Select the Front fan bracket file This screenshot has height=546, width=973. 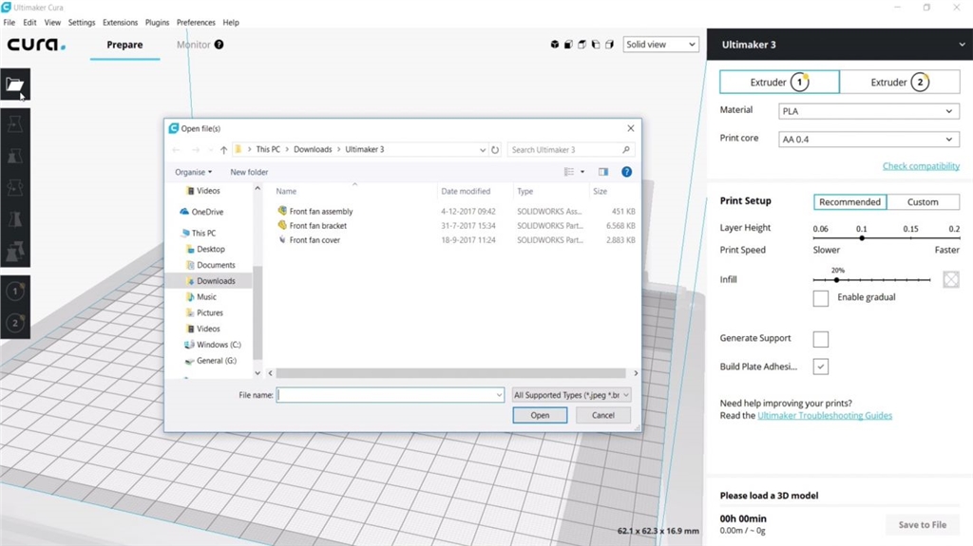tap(317, 226)
